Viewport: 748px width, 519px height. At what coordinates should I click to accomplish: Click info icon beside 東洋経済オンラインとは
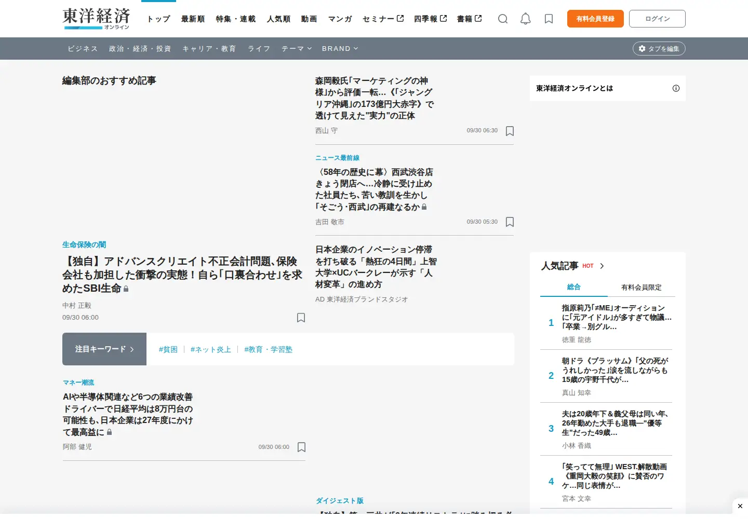coord(676,88)
